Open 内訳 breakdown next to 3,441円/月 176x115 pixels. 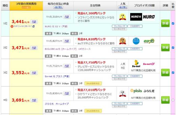pyautogui.click(x=34, y=22)
